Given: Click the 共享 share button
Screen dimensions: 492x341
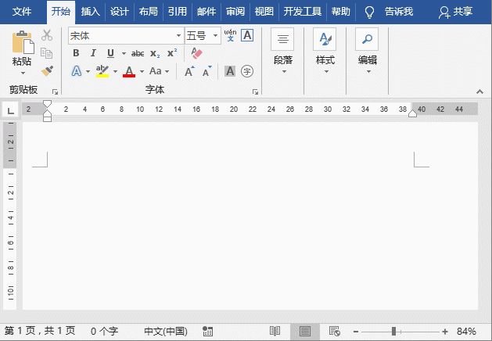Looking at the screenshot, I should 455,12.
